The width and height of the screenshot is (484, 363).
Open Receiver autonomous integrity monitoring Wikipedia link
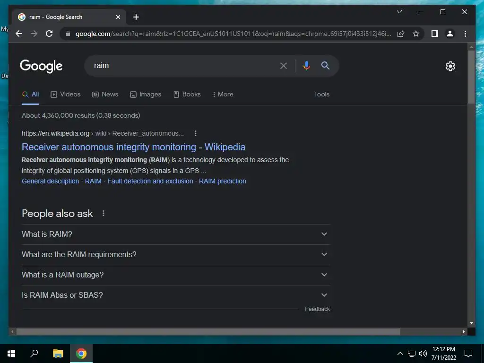pos(133,147)
